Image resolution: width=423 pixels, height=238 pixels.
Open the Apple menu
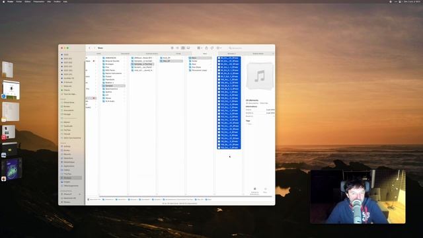click(x=3, y=1)
